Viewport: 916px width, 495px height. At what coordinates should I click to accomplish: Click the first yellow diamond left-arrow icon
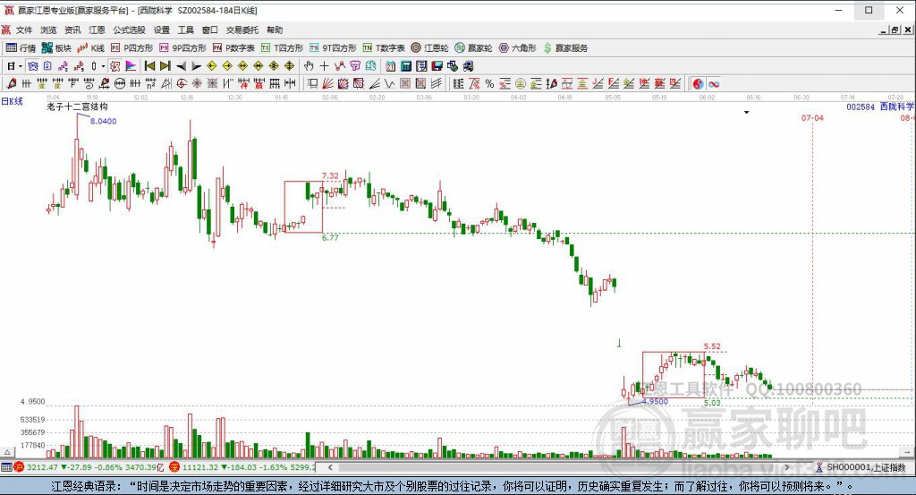click(211, 66)
